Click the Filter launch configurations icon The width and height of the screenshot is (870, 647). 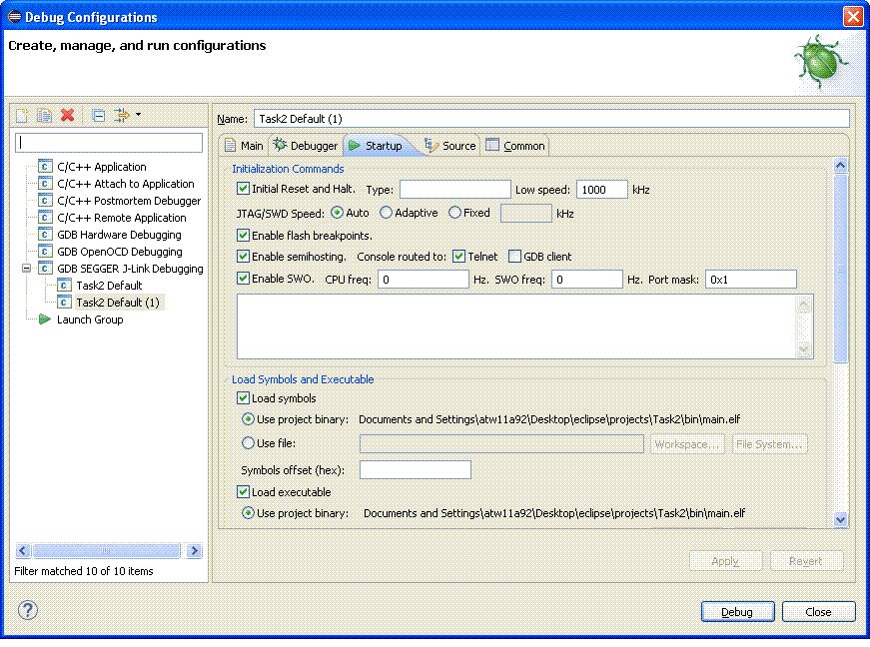[x=121, y=115]
